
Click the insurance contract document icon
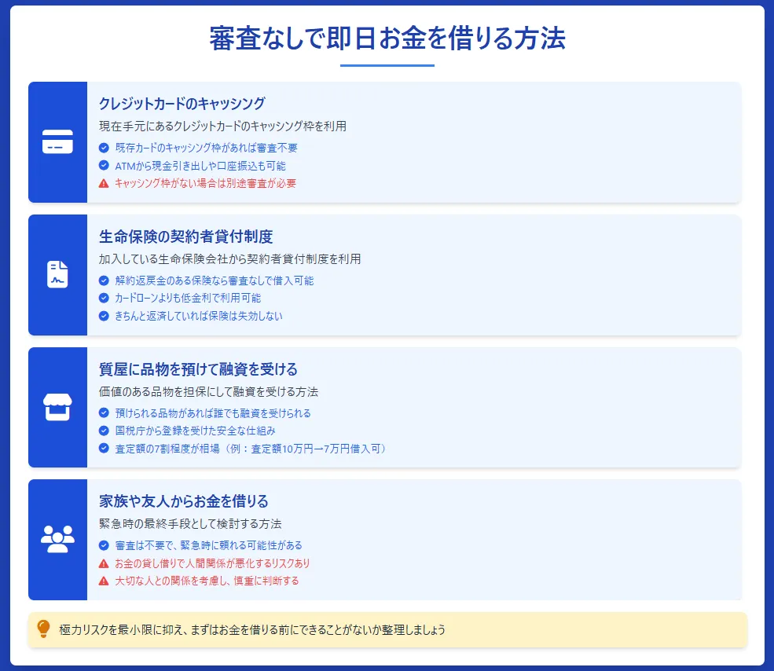tap(57, 274)
